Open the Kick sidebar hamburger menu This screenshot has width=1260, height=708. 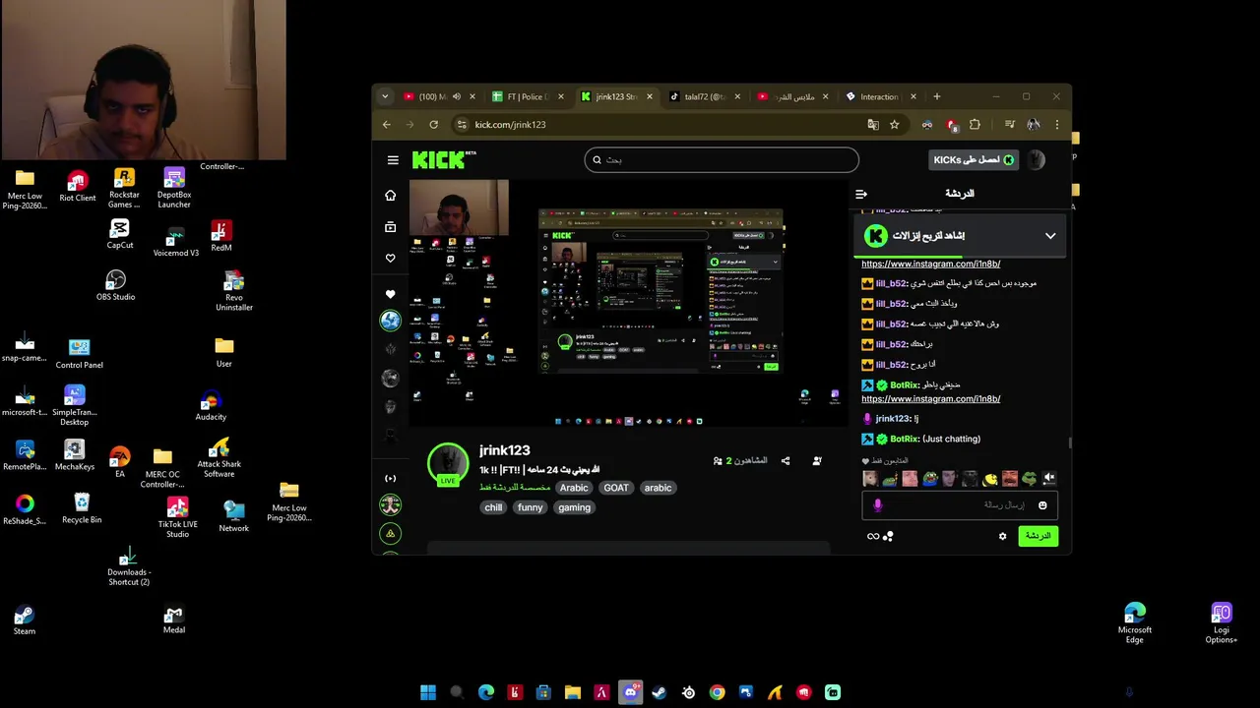(x=393, y=160)
